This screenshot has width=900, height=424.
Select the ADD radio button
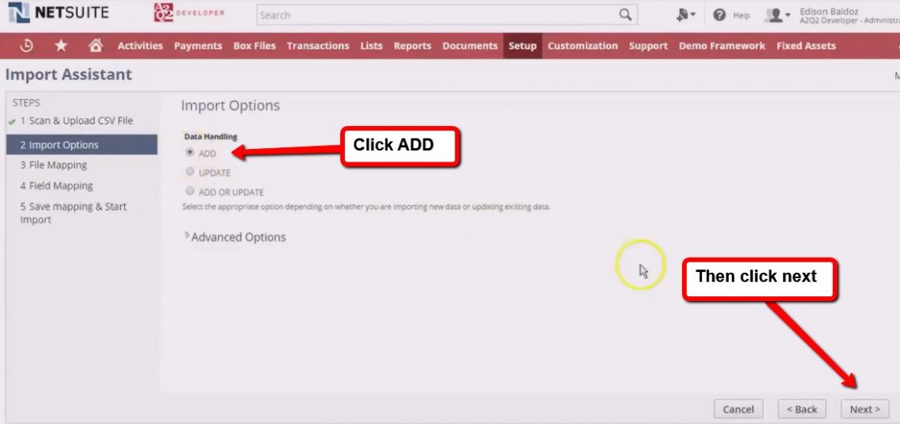click(x=189, y=153)
